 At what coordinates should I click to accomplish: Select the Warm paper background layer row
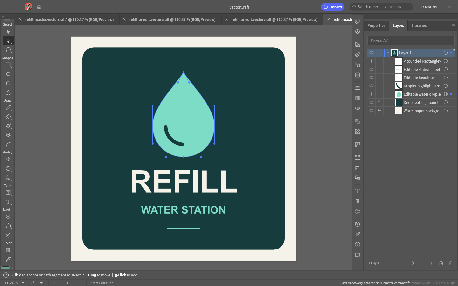pos(411,111)
